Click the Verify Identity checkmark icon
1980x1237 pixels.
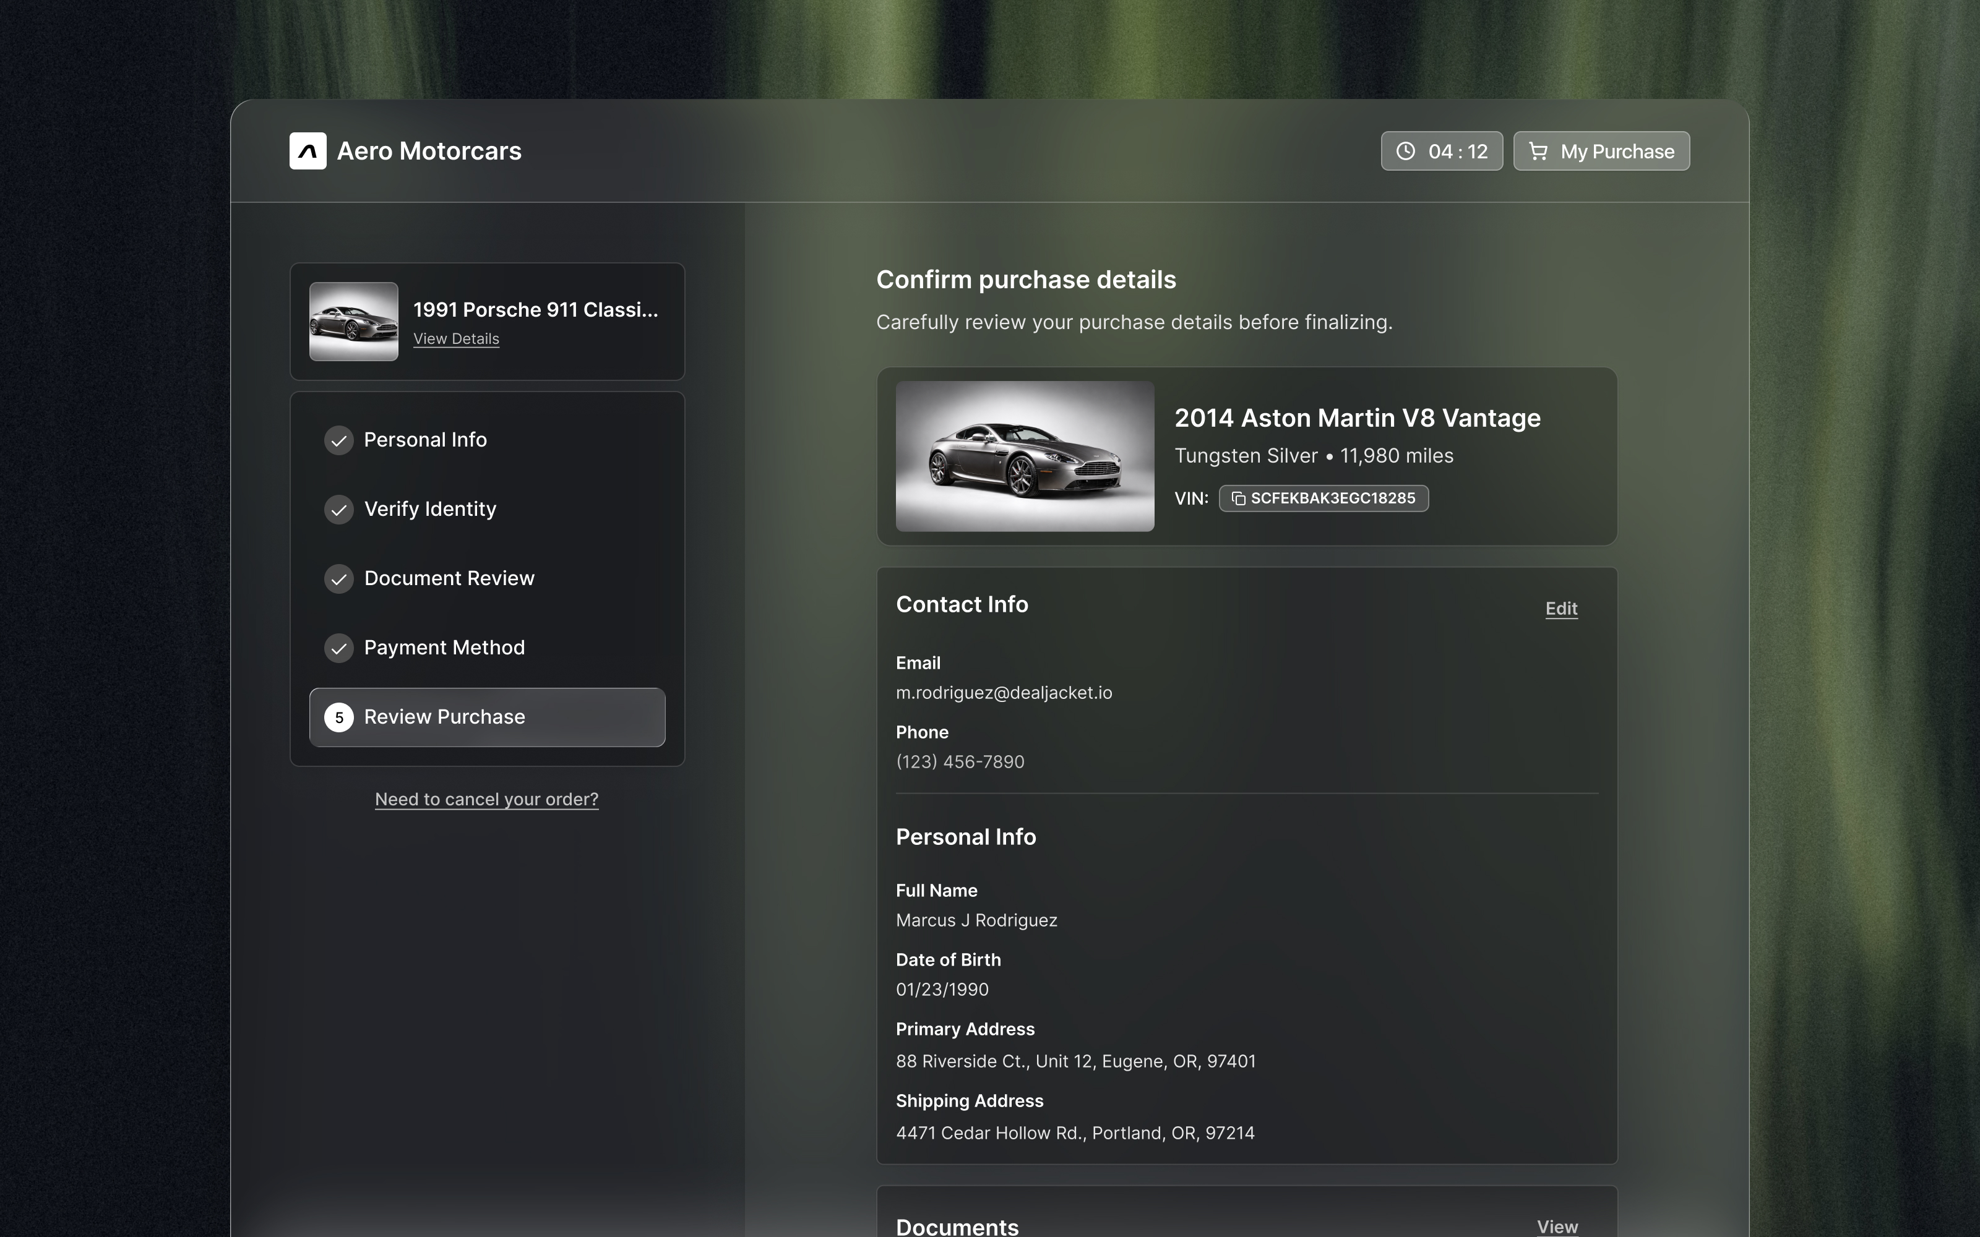(x=338, y=510)
